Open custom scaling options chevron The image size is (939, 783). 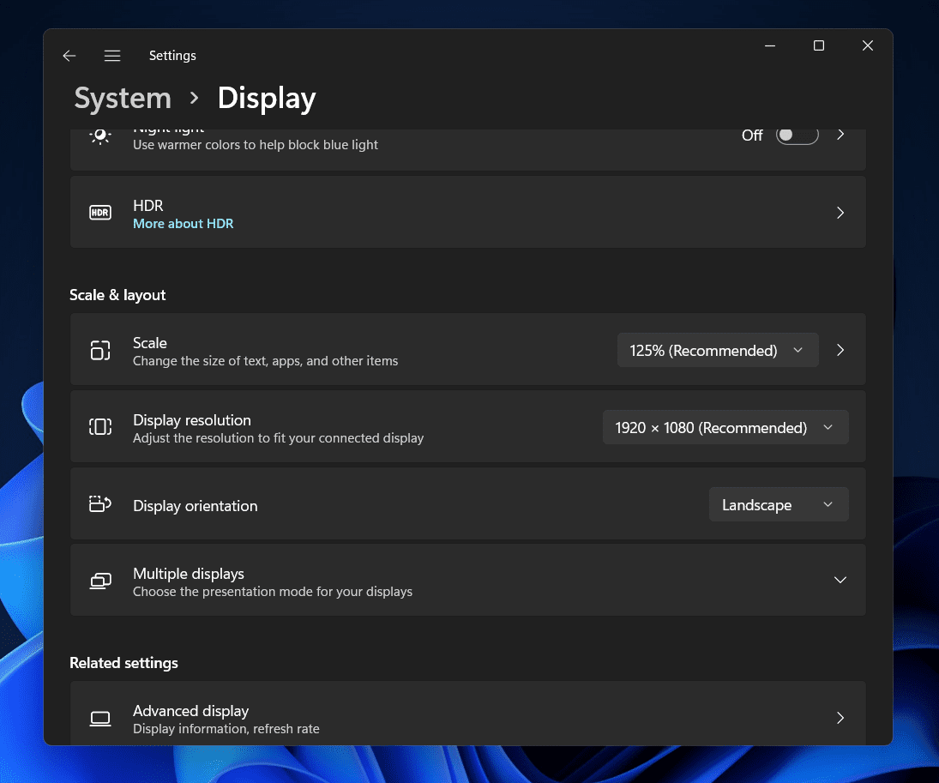point(840,350)
